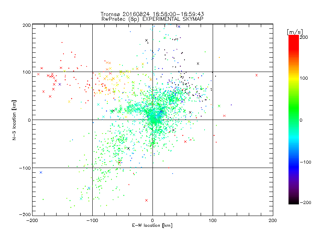Click the "-100" tick label on E-W axis
The height and width of the screenshot is (240, 321).
pos(92,220)
